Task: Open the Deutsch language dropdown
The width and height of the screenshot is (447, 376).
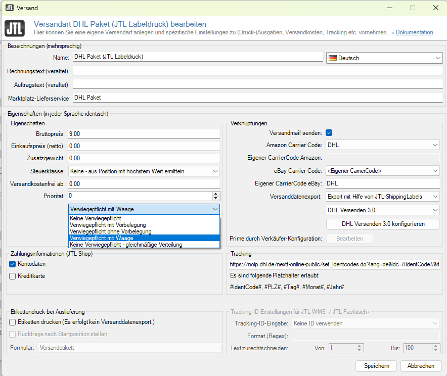Action: pyautogui.click(x=384, y=58)
